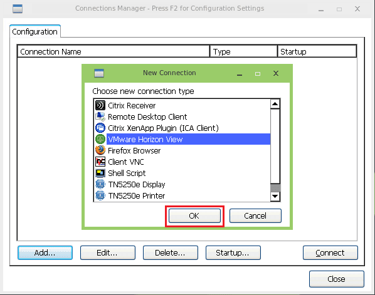
Task: Pick the Client VNC icon
Action: coord(100,162)
